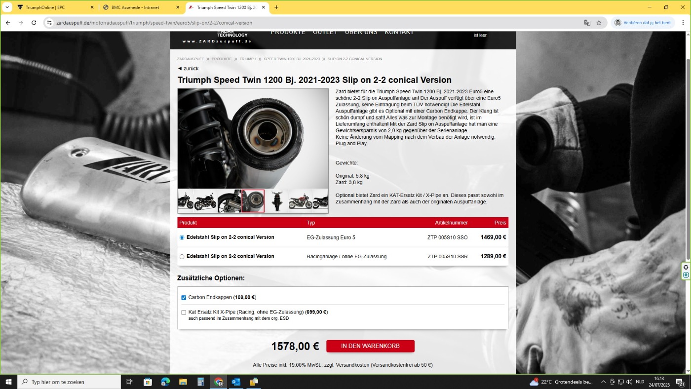Go back using the browser back arrow
This screenshot has width=691, height=389.
tap(8, 23)
